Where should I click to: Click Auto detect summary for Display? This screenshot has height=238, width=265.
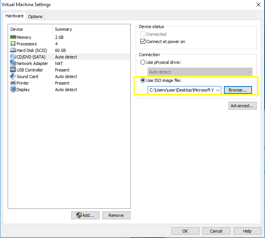coord(66,90)
